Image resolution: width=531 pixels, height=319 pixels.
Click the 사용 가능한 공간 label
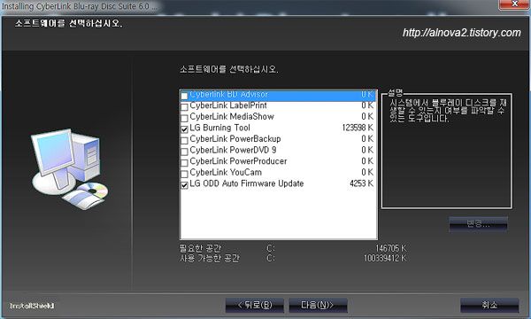210,259
